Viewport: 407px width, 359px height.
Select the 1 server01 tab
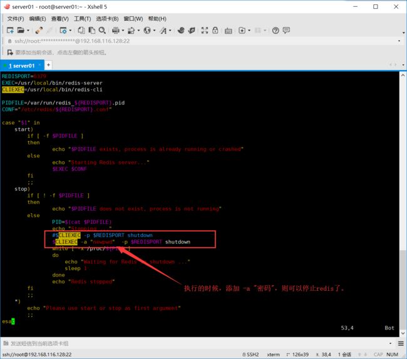22,66
